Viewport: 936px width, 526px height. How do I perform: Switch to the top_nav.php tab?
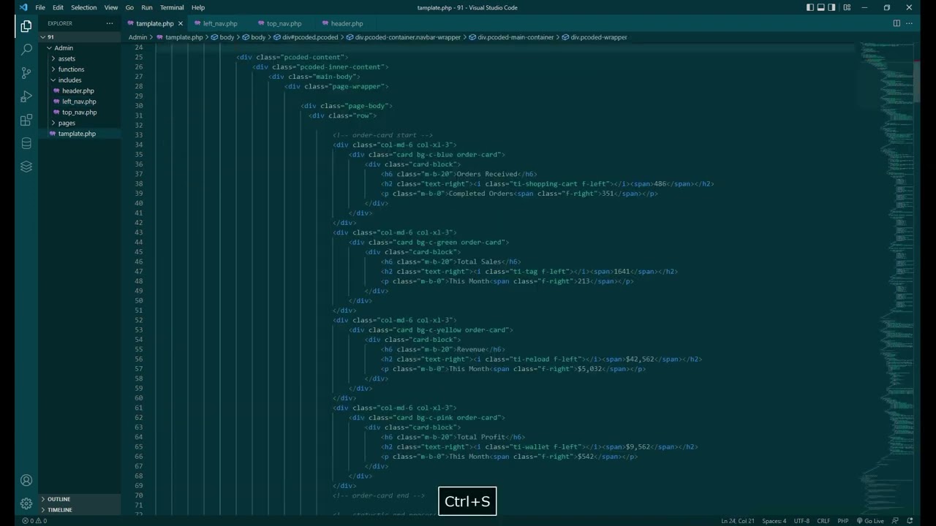[x=284, y=23]
